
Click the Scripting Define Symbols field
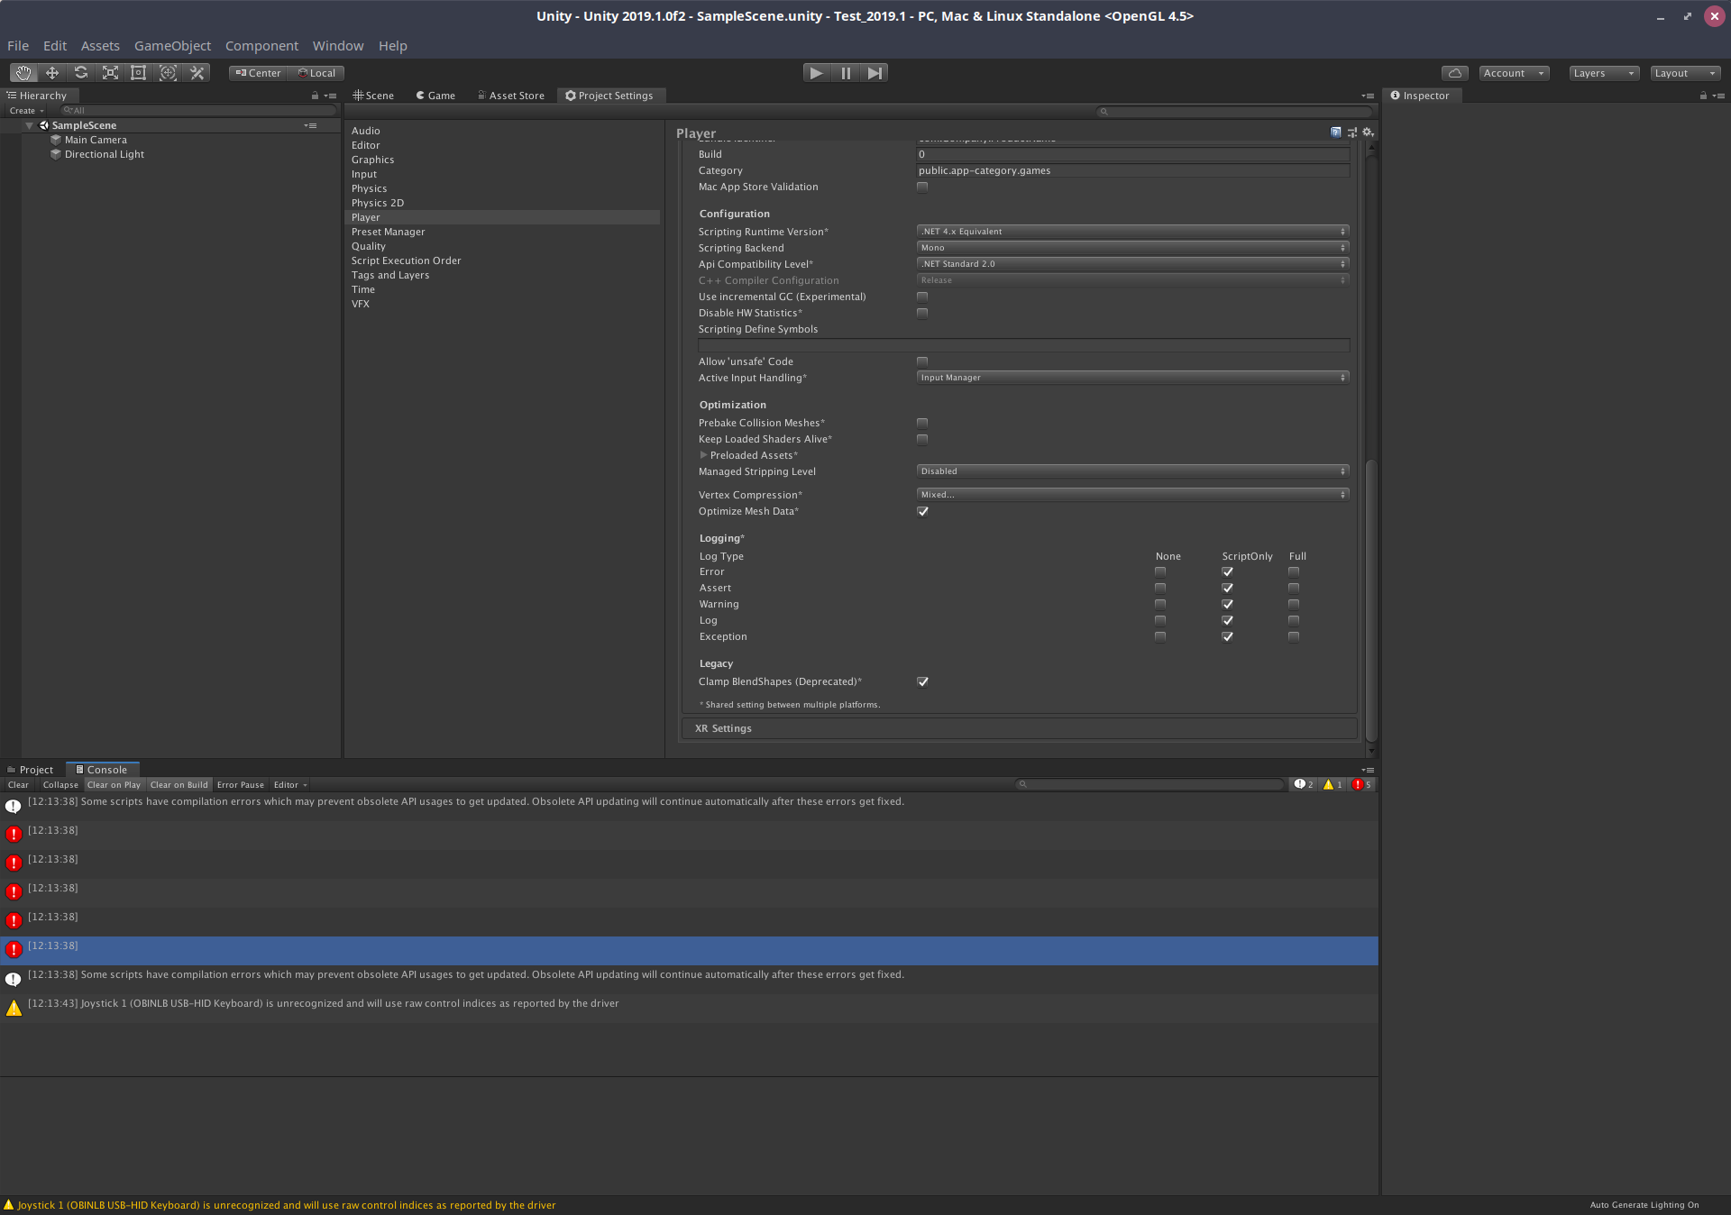click(1023, 345)
